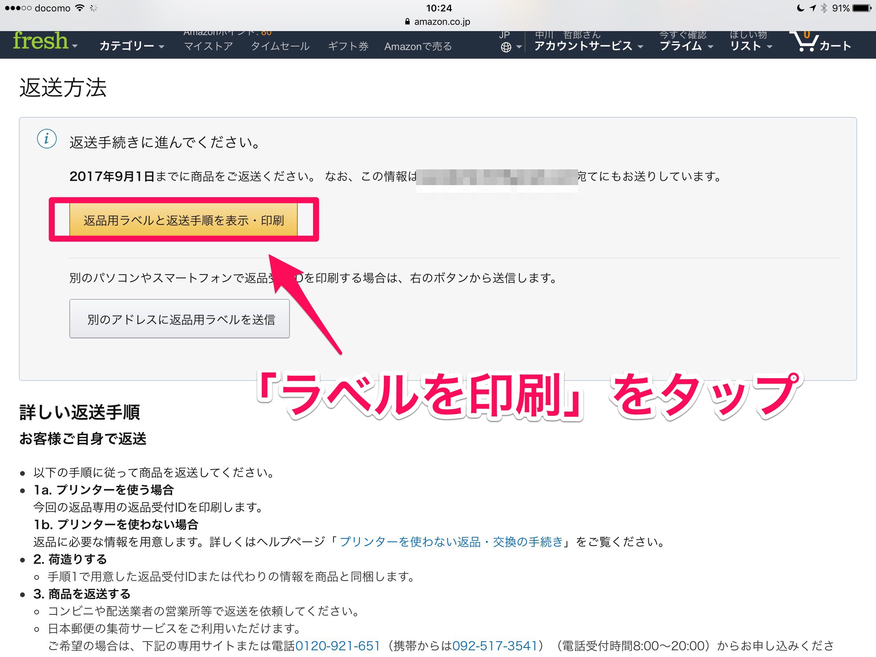Tap the blue info circle icon
876x657 pixels.
(x=47, y=139)
